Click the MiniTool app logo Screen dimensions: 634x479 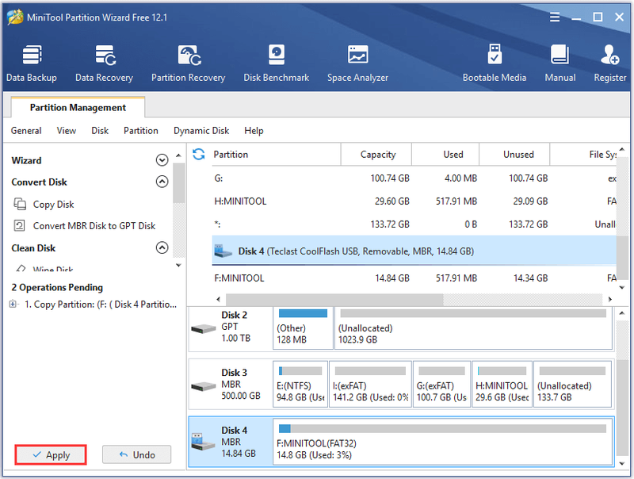(x=15, y=17)
